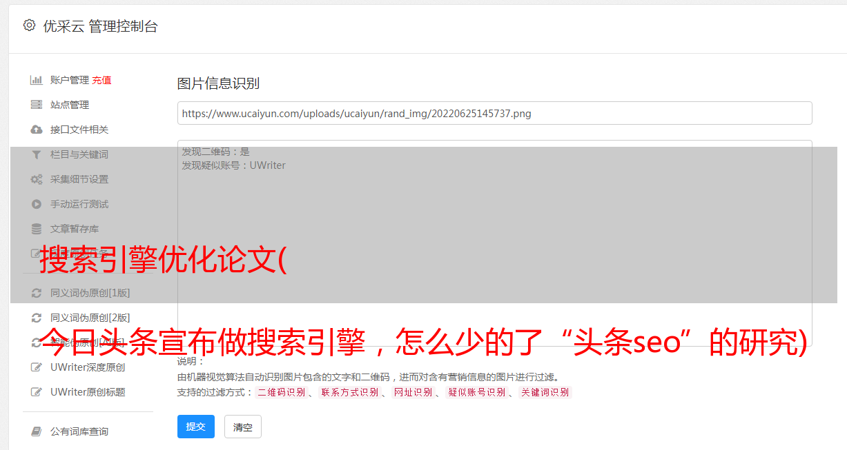Click the 关键词识别 filter tag

tap(545, 392)
